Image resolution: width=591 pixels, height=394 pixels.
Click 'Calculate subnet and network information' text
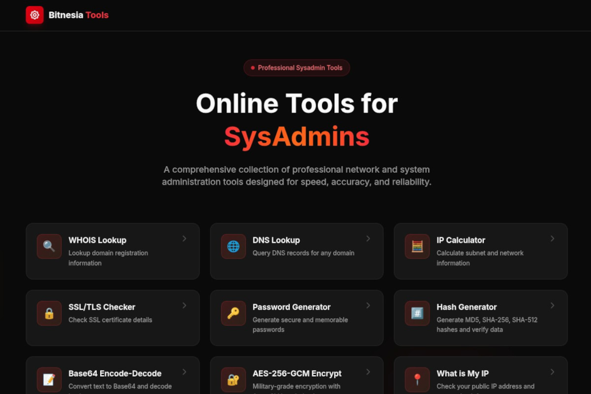[480, 258]
